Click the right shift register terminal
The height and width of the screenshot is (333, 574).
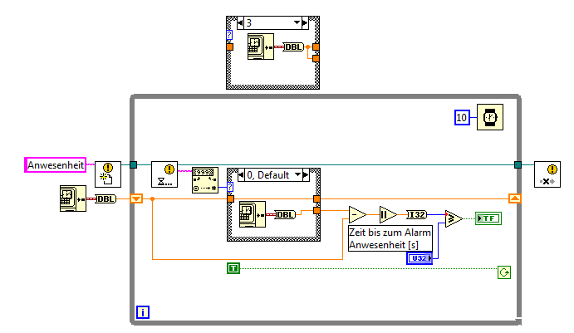515,198
